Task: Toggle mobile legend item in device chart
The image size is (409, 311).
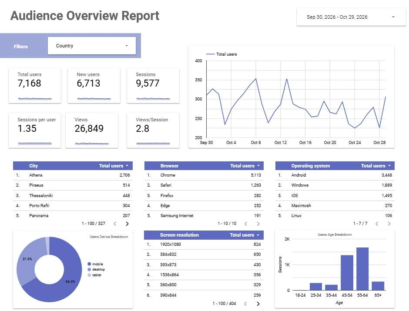Action: (x=95, y=264)
